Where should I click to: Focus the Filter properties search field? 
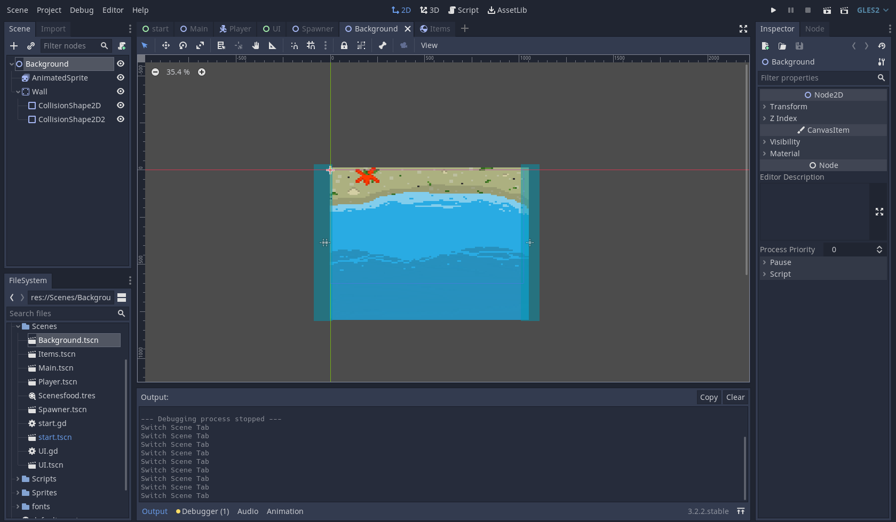817,78
